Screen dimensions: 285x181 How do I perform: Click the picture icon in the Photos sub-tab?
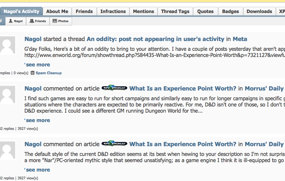click(55, 21)
